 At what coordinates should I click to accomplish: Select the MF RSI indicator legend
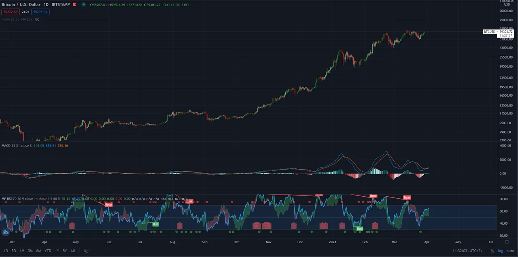click(31, 199)
